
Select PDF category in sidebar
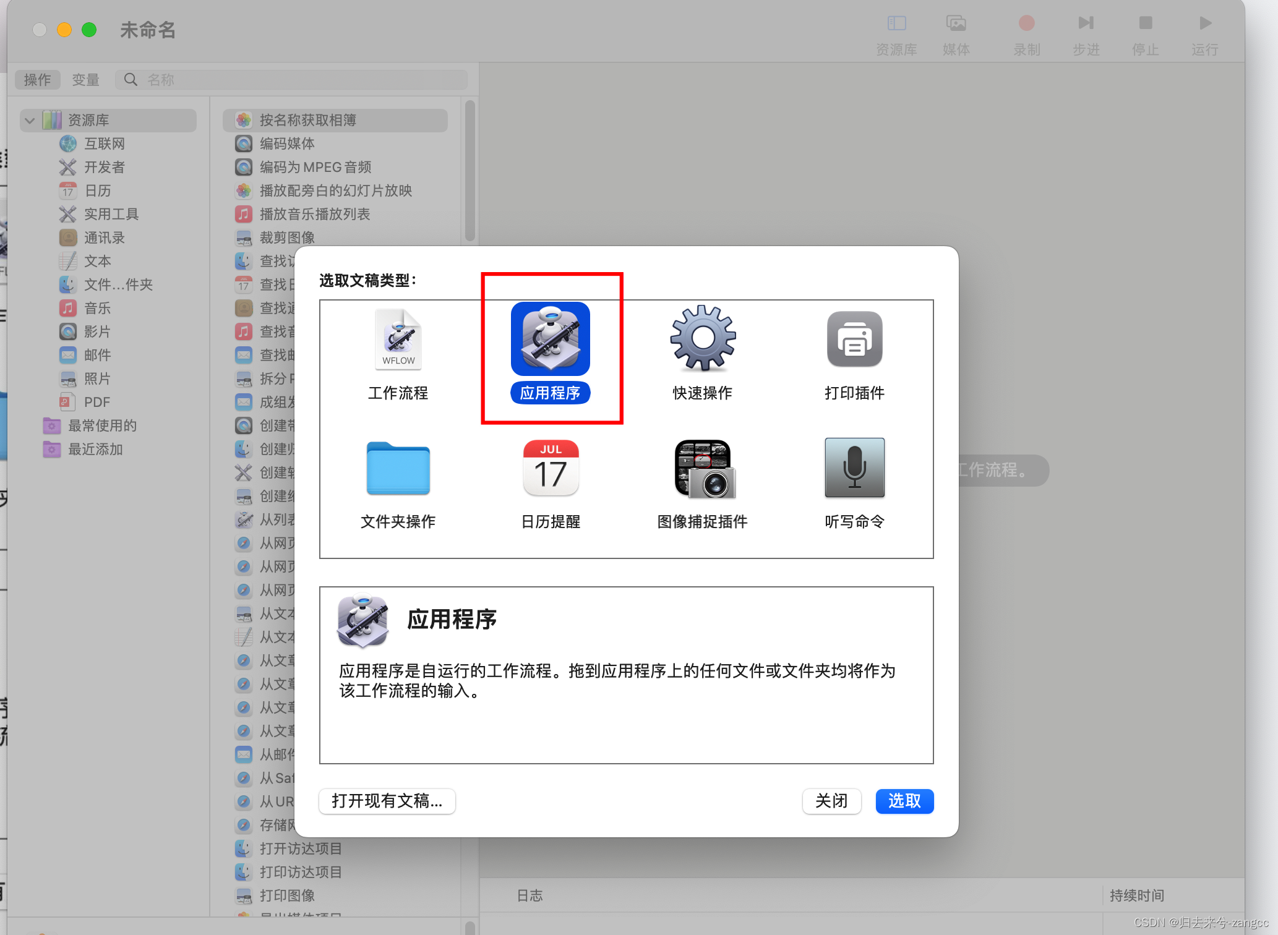coord(97,402)
